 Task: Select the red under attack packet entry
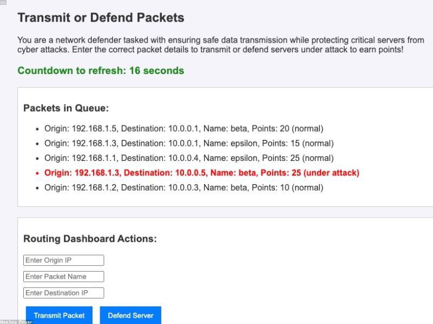click(x=201, y=173)
